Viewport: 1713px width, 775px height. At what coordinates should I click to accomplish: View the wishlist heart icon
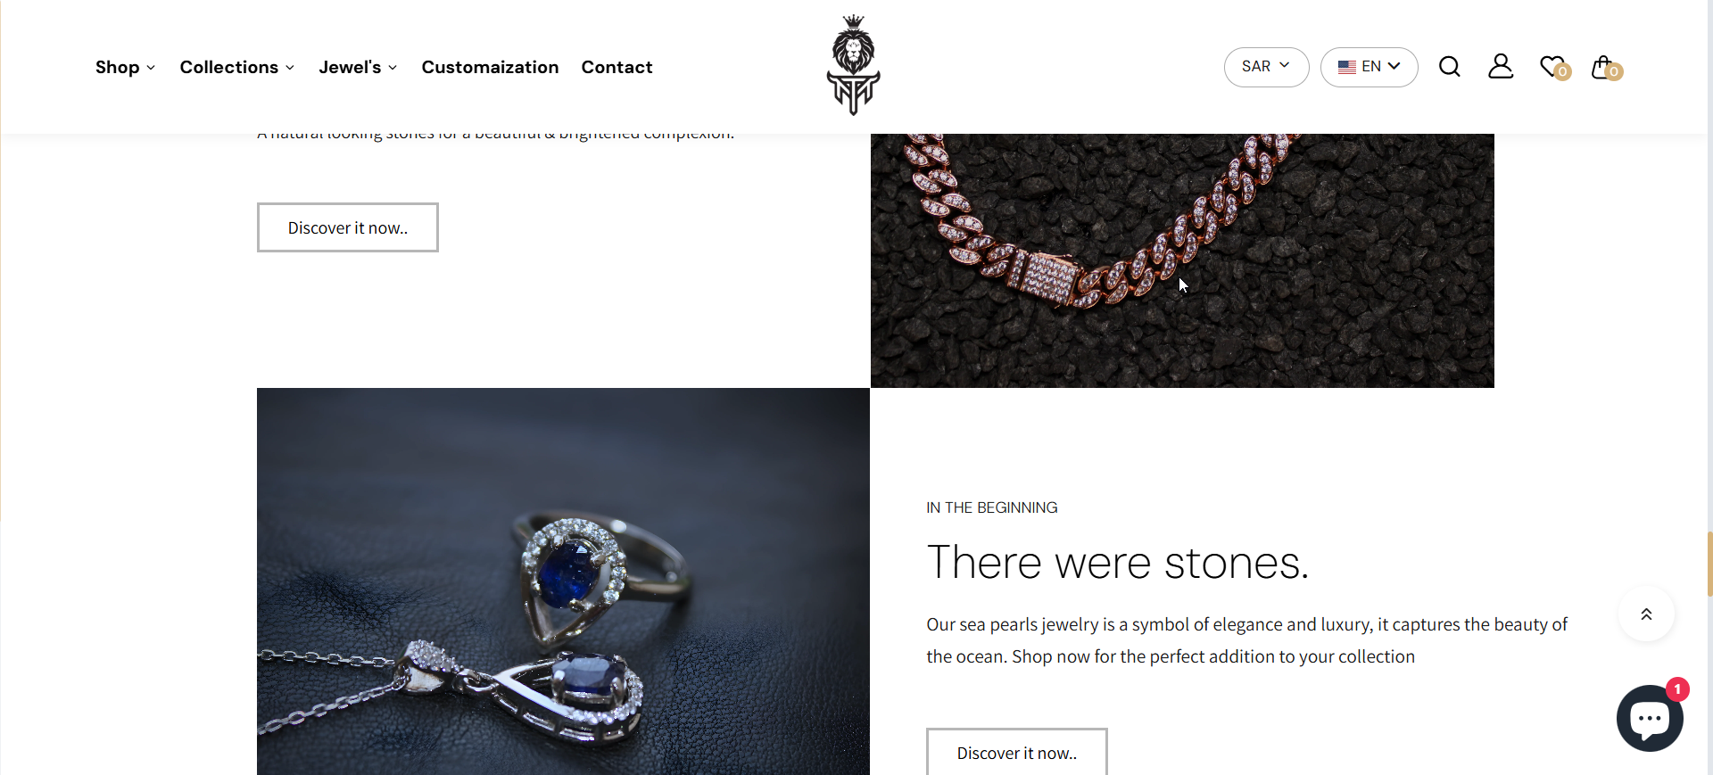(1554, 67)
